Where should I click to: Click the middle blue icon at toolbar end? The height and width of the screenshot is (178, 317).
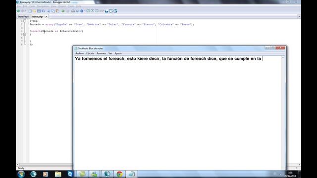(x=111, y=11)
